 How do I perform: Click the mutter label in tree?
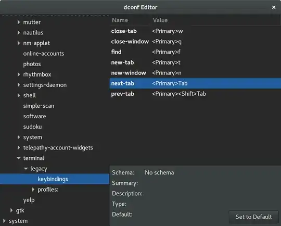pyautogui.click(x=32, y=22)
